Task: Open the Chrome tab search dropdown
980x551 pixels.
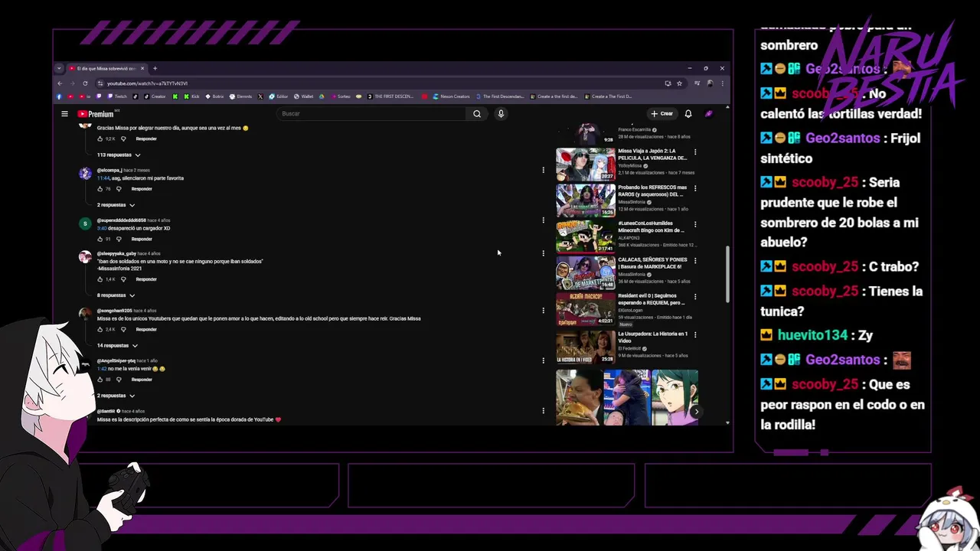Action: click(59, 68)
